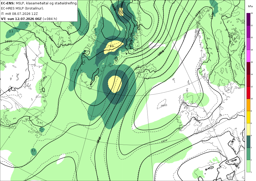256x181 pixels.
Task: Select the pale yellow 4–6 hPa legend swatch
Action: click(x=248, y=129)
